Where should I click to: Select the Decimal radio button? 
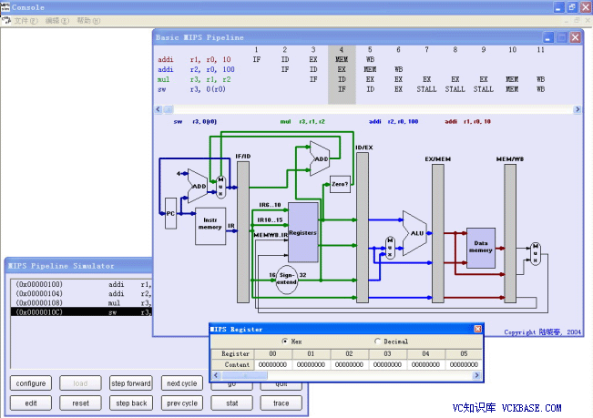tap(377, 342)
